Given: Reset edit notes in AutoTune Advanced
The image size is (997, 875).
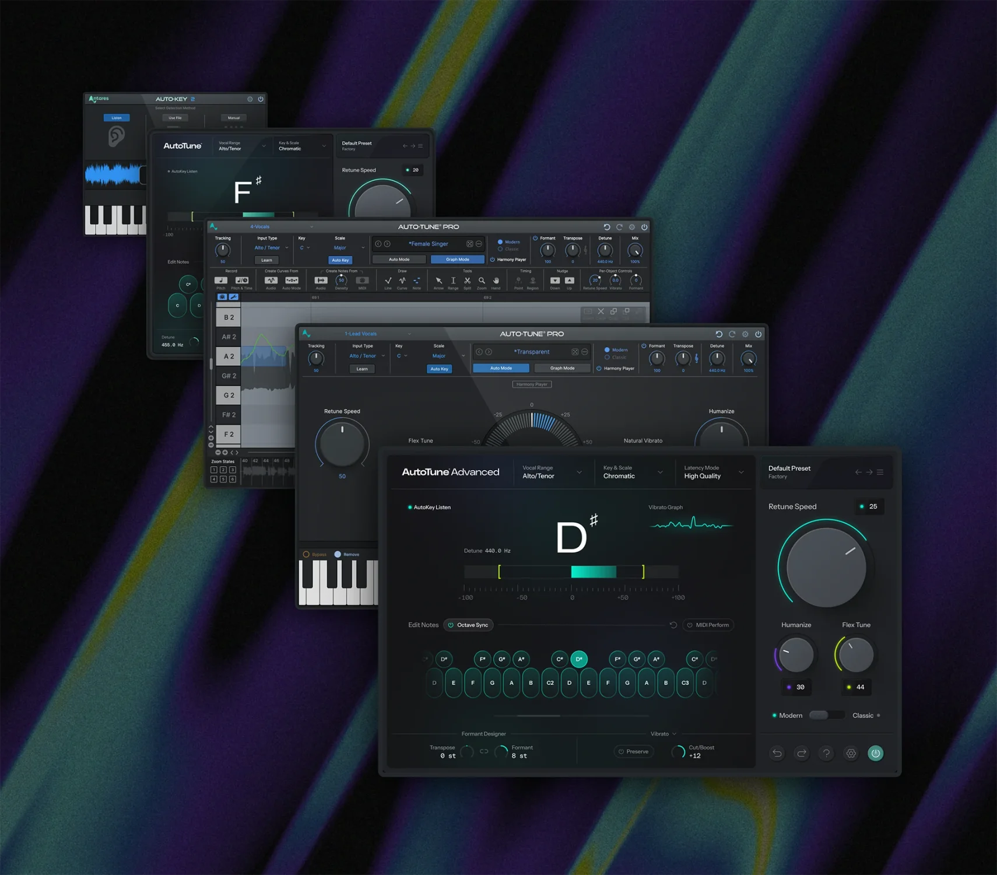Looking at the screenshot, I should [x=673, y=625].
